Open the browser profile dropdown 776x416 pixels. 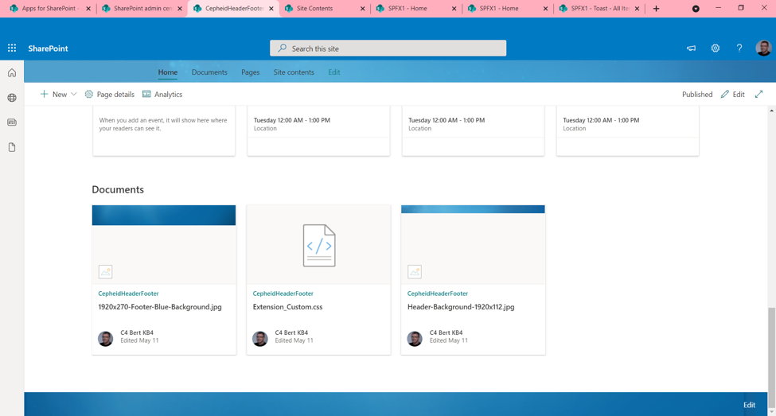(x=696, y=9)
